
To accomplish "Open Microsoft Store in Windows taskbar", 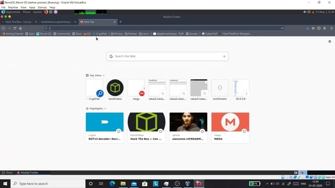I will point(144,183).
